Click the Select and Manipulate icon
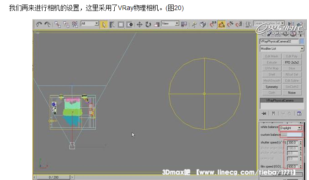The image size is (309, 180). [194, 25]
